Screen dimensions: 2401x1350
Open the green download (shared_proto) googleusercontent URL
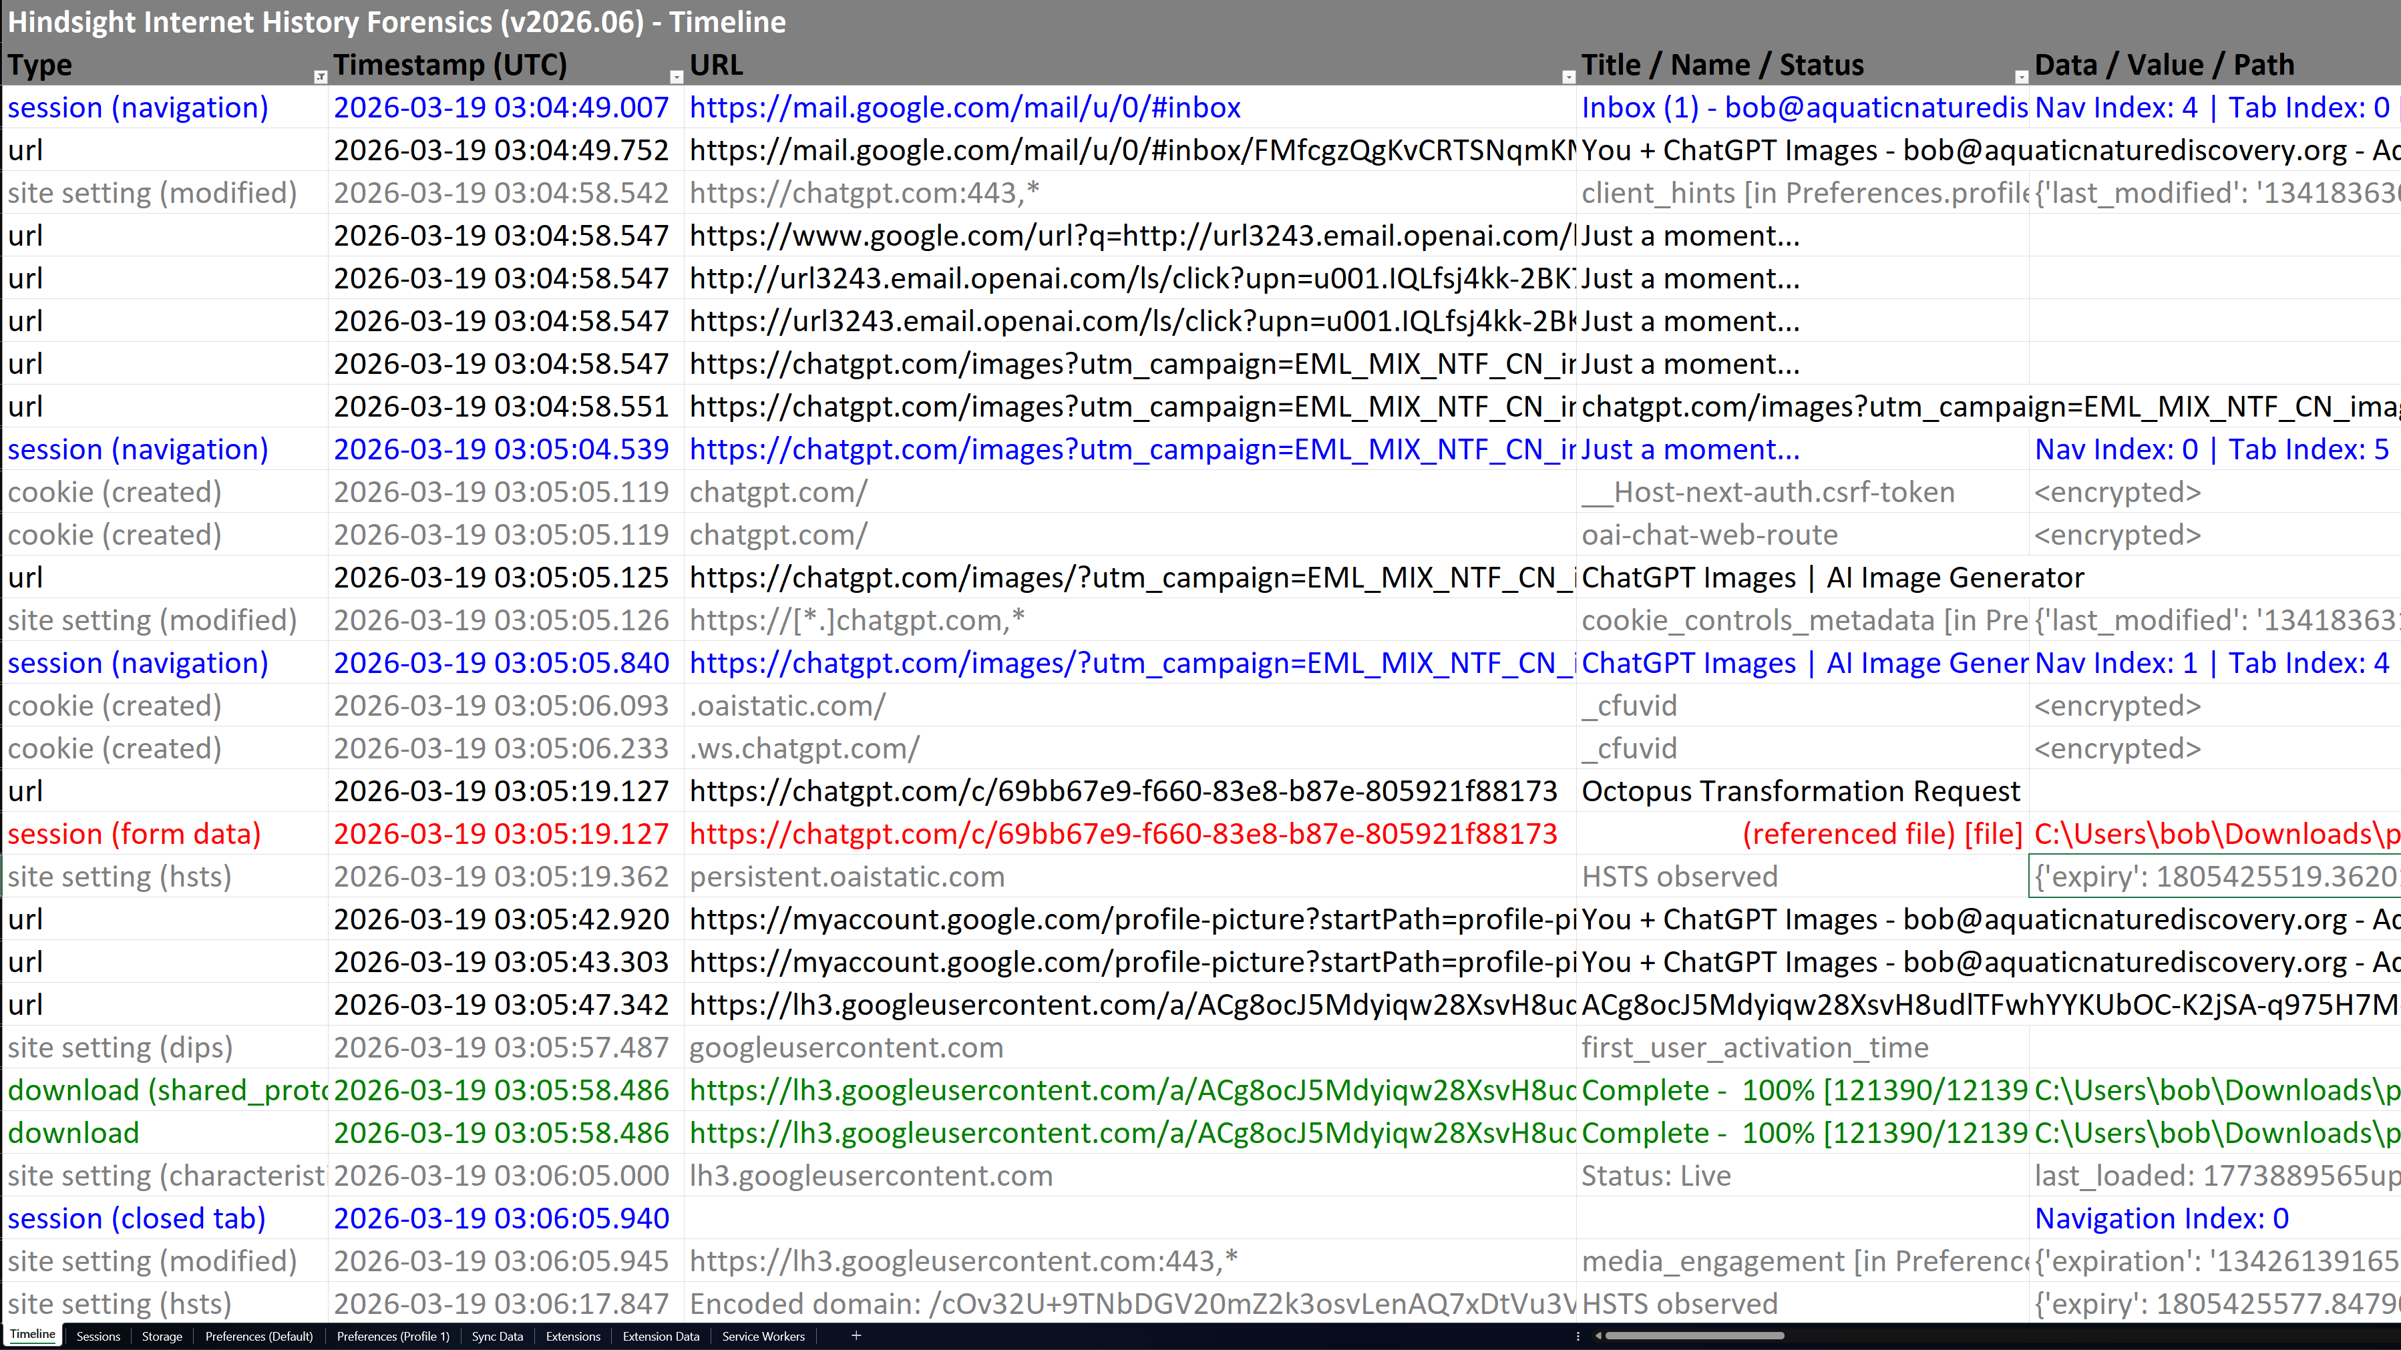click(1131, 1090)
